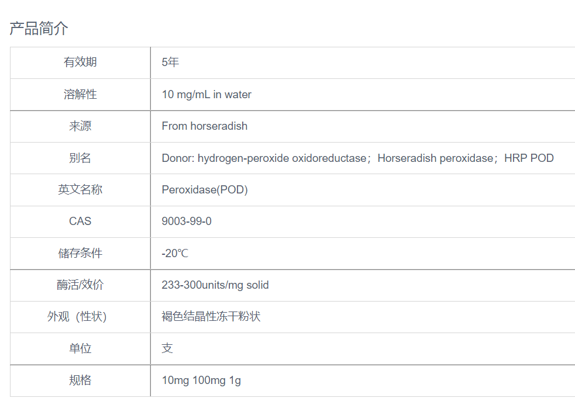Select the 英文名称 label cell
575x398 pixels.
[80, 189]
